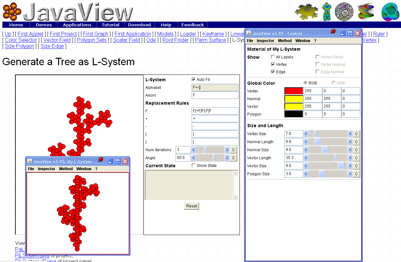401x262 pixels.
Task: Enable the Show State checkbox
Action: [194, 165]
